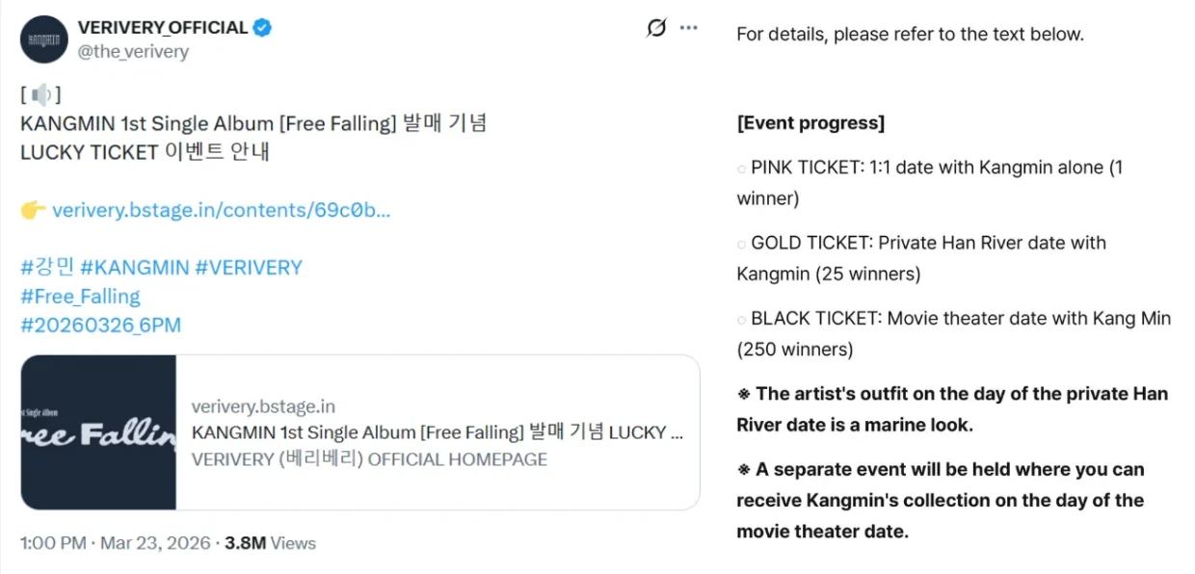Click the speaker emoji in the post
The height and width of the screenshot is (574, 1195).
click(41, 94)
